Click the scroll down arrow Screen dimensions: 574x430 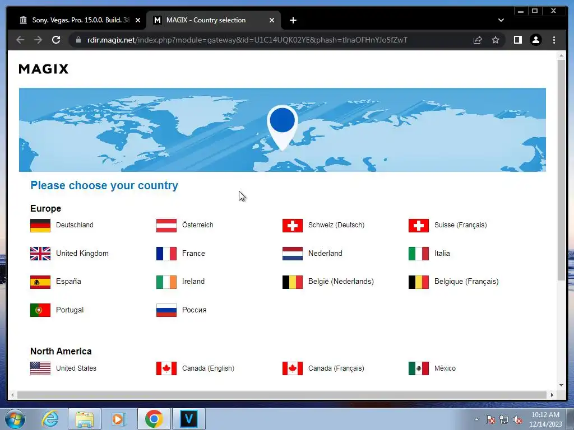[561, 385]
